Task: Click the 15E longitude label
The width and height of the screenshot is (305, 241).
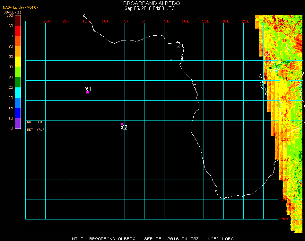Action: coord(205,21)
